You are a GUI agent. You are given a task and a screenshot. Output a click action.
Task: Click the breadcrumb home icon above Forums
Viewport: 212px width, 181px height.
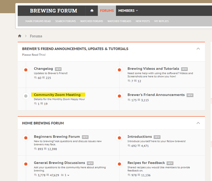coord(20,36)
